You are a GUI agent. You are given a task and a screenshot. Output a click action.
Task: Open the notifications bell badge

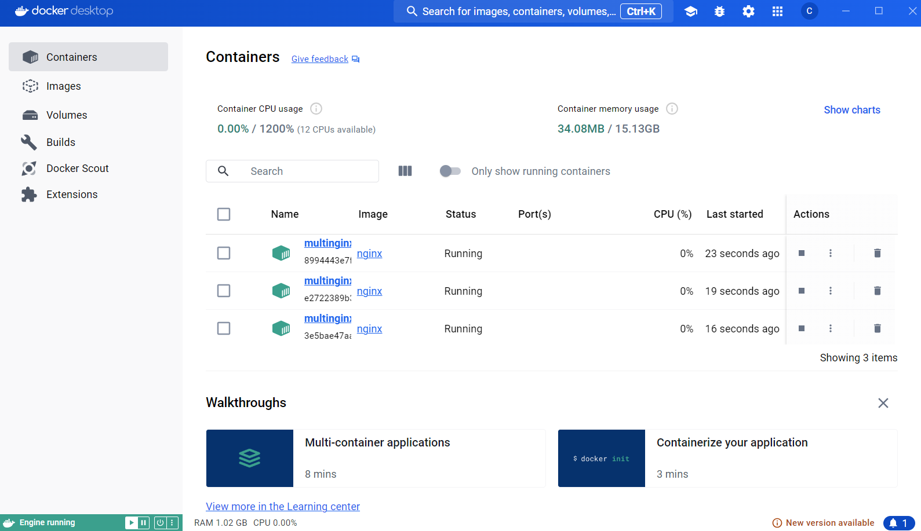899,523
